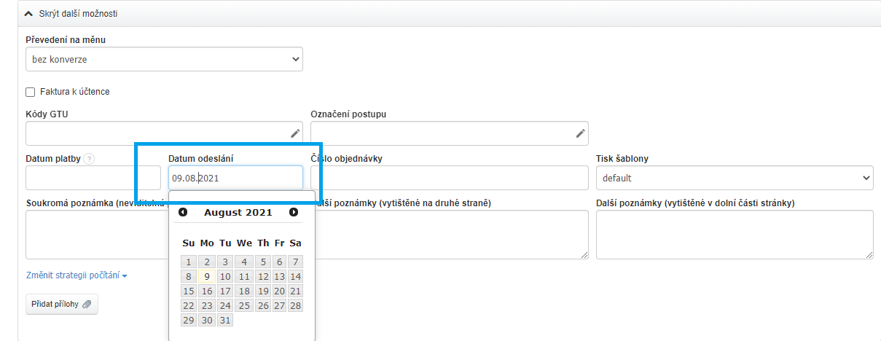Select August 9 in the calendar

click(x=207, y=277)
